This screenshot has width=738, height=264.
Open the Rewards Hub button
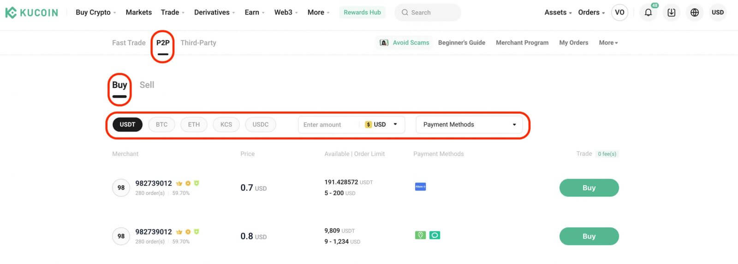coord(362,12)
